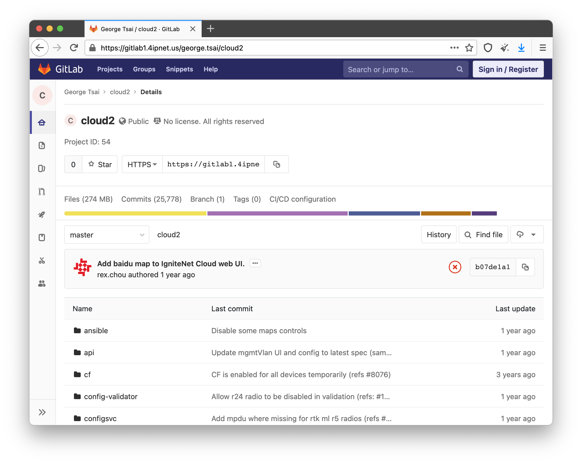View the failed pipeline status icon
Viewport: 582px width, 464px height.
click(x=455, y=267)
